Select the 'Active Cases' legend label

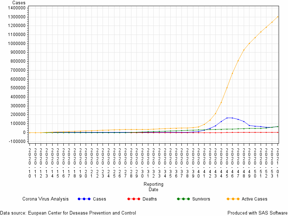(x=255, y=199)
